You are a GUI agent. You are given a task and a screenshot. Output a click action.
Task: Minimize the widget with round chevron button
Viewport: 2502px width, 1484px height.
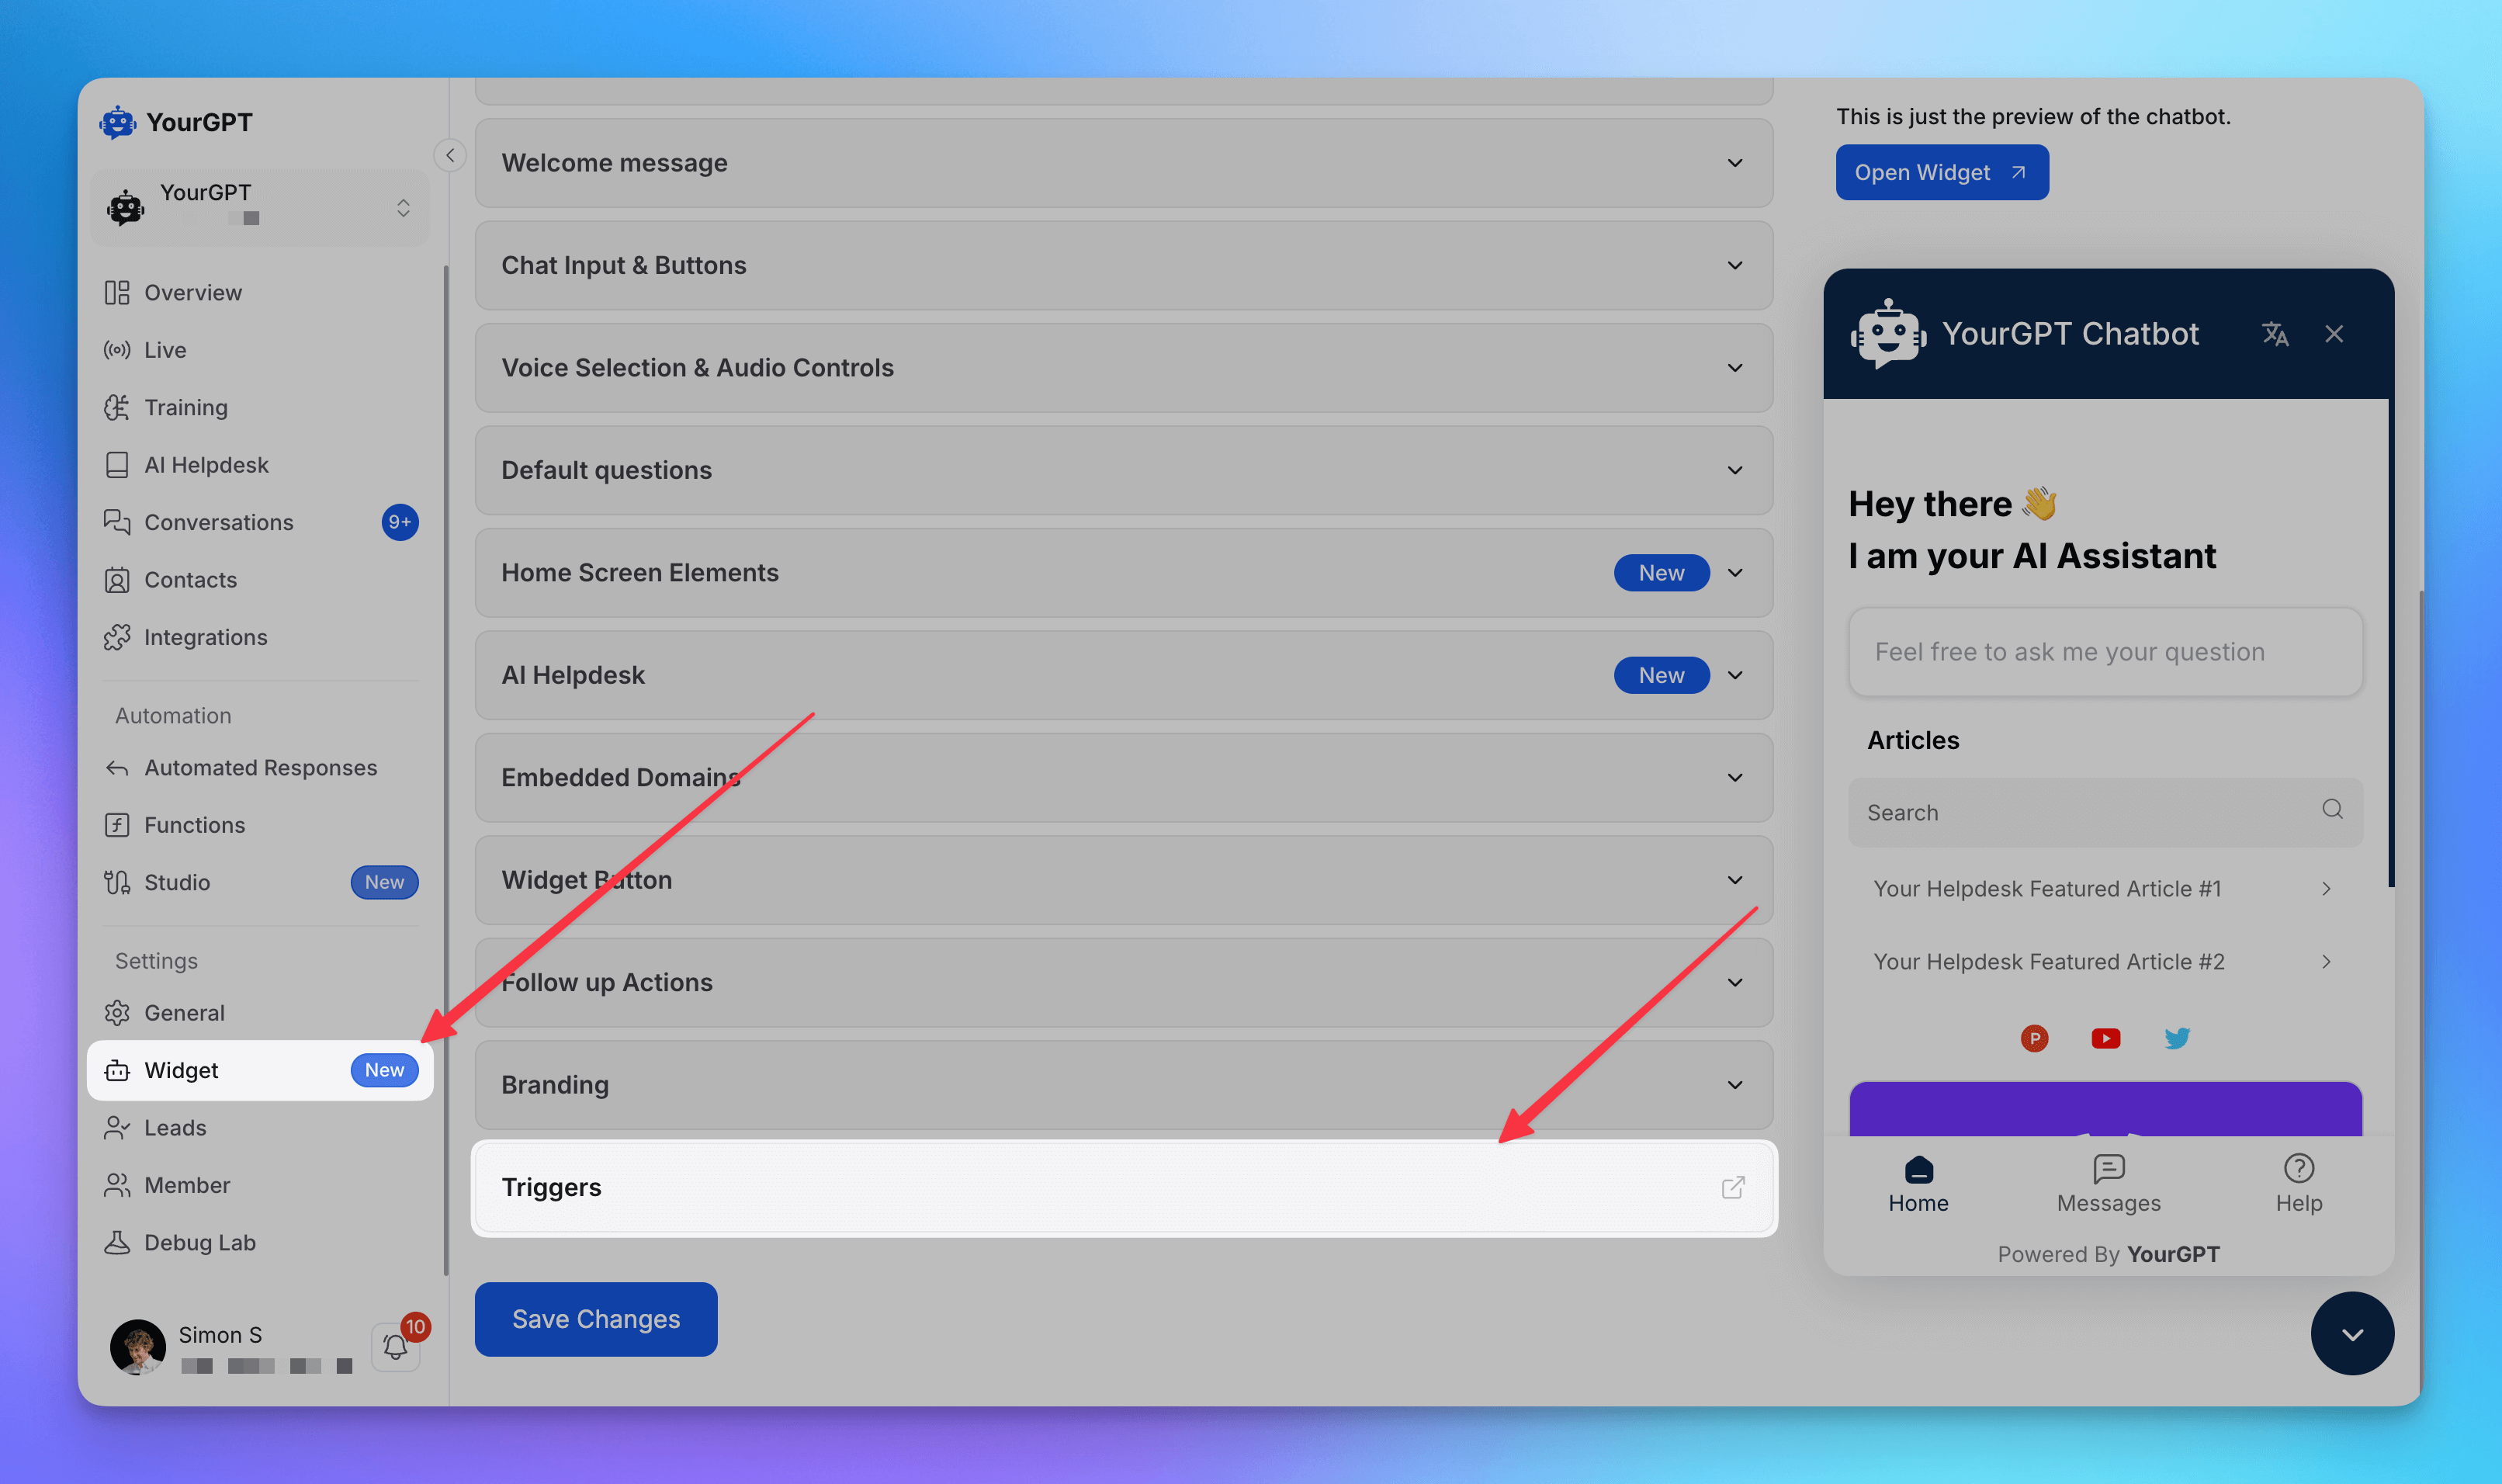click(x=2352, y=1334)
